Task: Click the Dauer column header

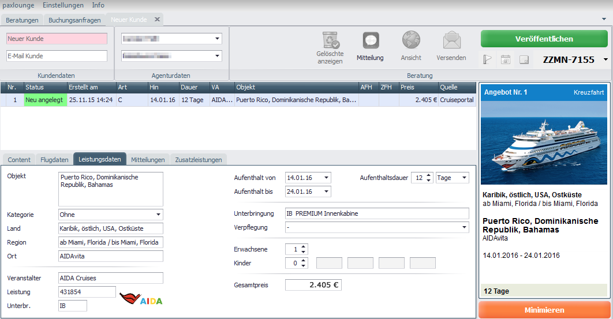Action: pyautogui.click(x=195, y=87)
